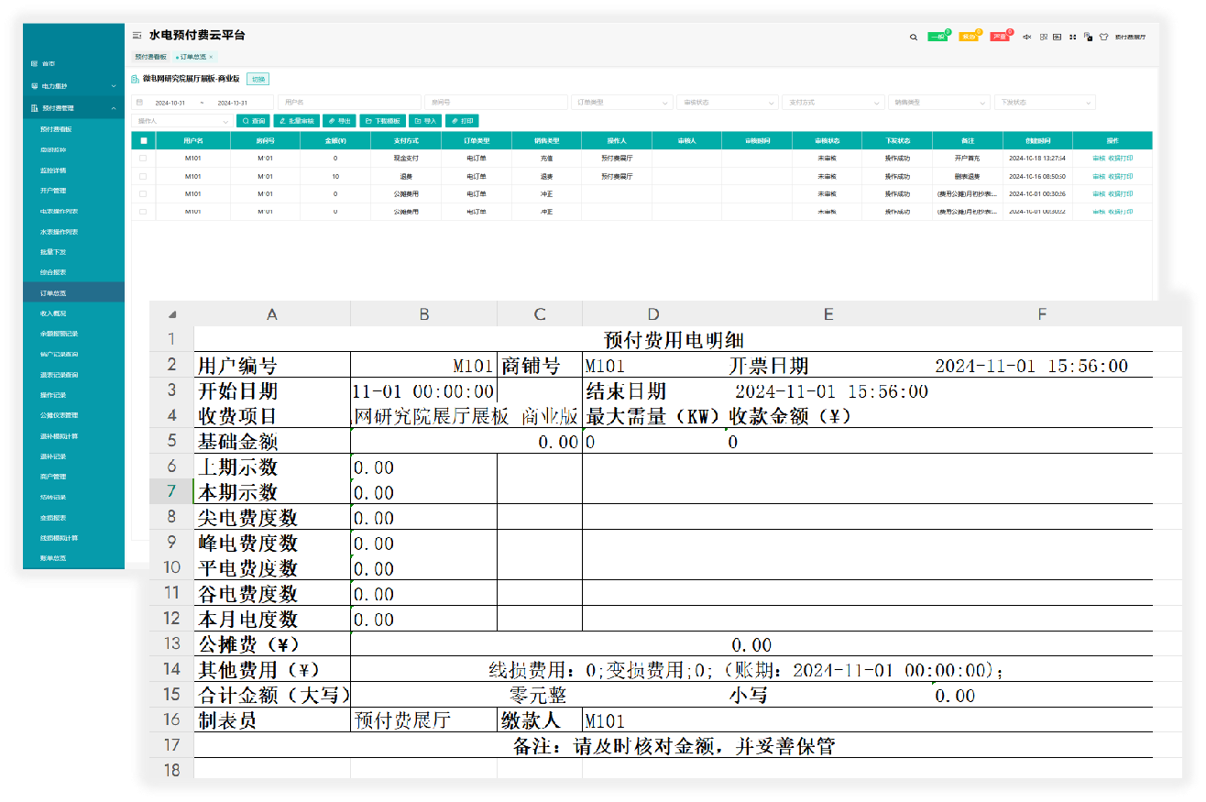Click 审核 link in the 开户首充 row
The width and height of the screenshot is (1206, 802).
1099,159
